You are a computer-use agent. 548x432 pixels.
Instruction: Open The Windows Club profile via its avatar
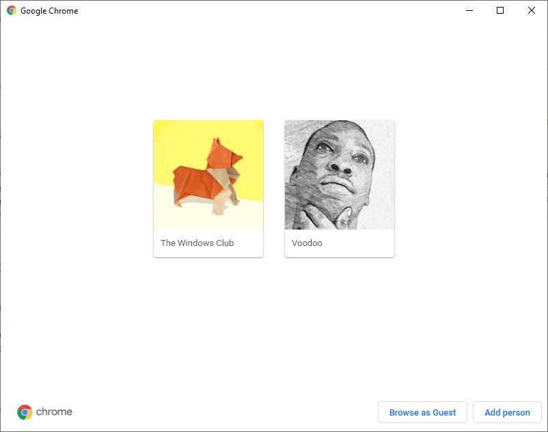click(x=208, y=175)
